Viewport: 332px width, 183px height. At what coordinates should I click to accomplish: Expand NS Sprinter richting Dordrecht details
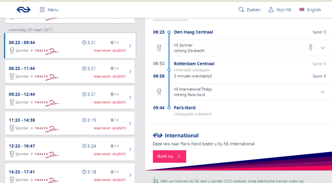323,48
